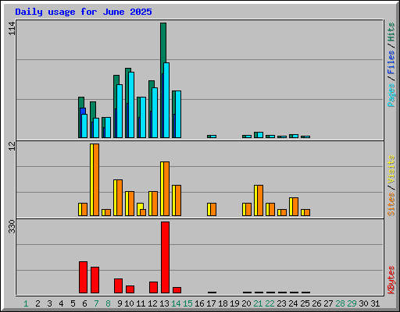Screen dimensions: 400x312
Task: Click the cyan pages bar for day 10
Action: click(x=131, y=105)
